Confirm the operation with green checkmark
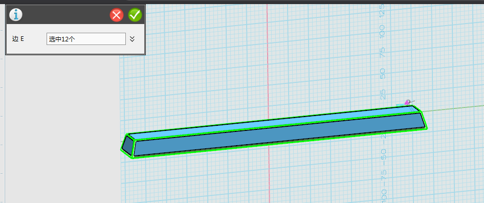Image resolution: width=484 pixels, height=203 pixels. point(135,15)
